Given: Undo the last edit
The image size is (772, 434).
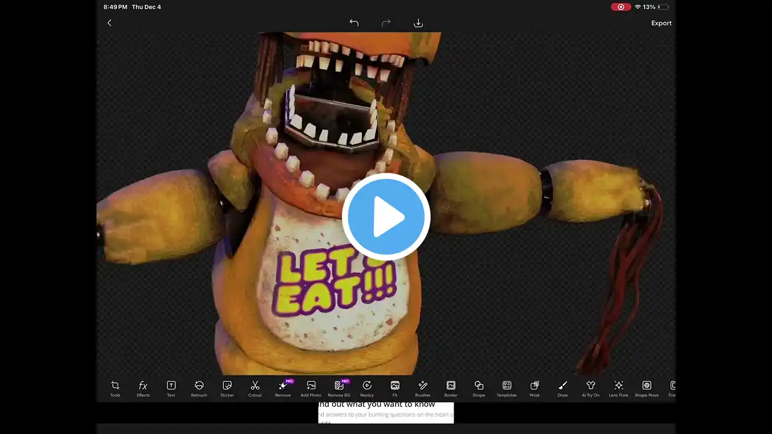Looking at the screenshot, I should (x=354, y=23).
